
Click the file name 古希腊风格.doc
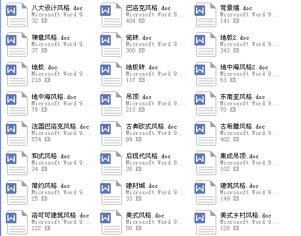(243, 126)
